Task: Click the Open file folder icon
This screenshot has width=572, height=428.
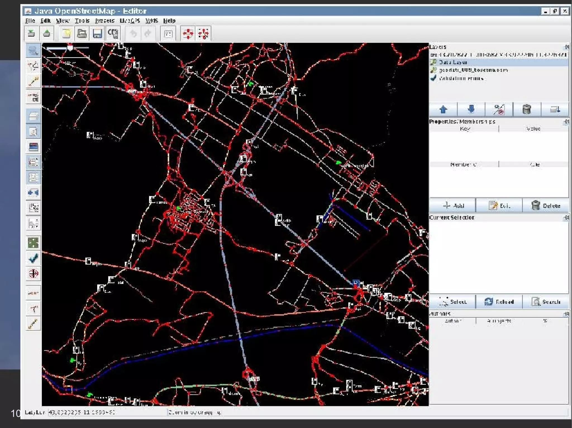Action: 82,34
